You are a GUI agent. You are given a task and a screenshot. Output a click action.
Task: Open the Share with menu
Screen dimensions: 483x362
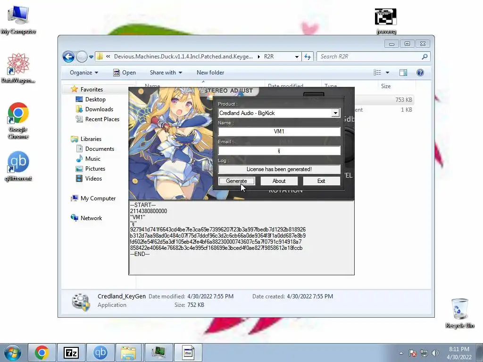point(166,73)
